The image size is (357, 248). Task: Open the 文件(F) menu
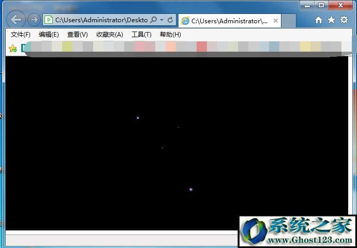[x=21, y=35]
